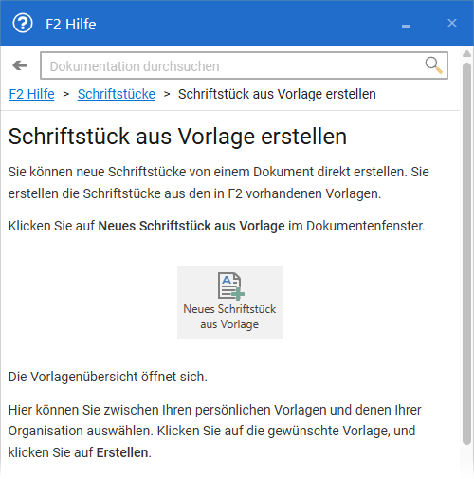Viewport: 474px width, 479px height.
Task: Click the Neues Schriftstück aus Vorlage image
Action: [230, 302]
